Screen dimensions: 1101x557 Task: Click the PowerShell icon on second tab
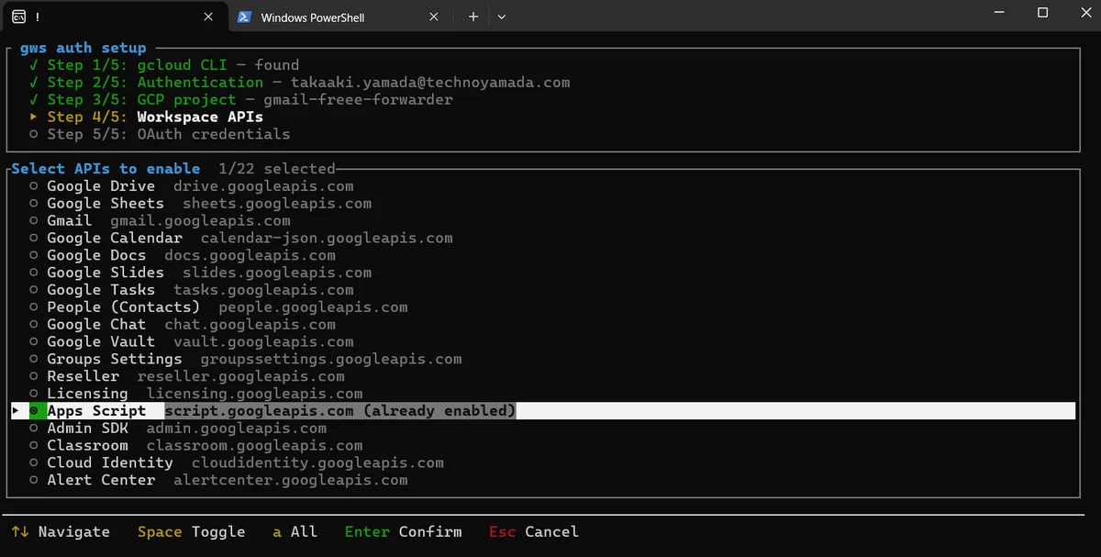coord(244,17)
